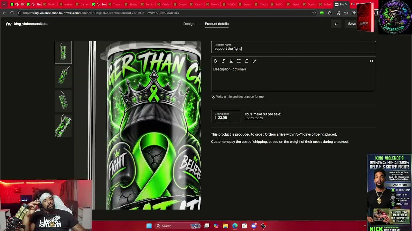
Task: Launch Copilot from the taskbar
Action: coord(216,226)
